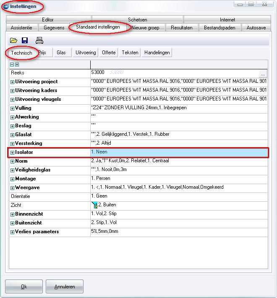Image resolution: width=277 pixels, height=298 pixels.
Task: Expand the Binnenzicht row
Action: tap(12, 214)
